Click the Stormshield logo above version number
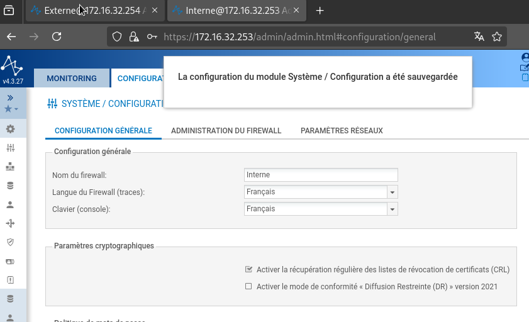 click(x=12, y=65)
